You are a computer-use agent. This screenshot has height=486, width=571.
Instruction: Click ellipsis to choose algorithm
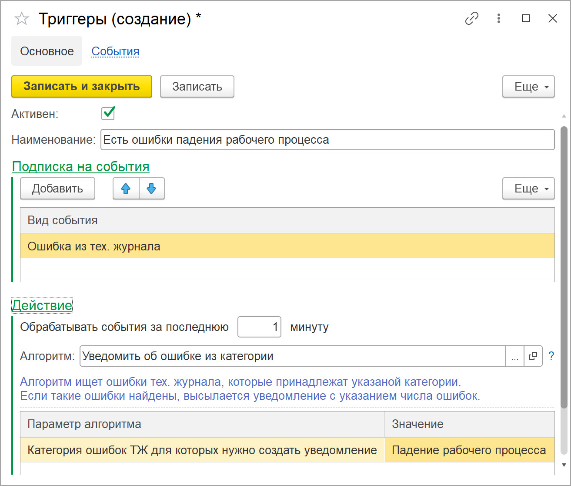(515, 356)
